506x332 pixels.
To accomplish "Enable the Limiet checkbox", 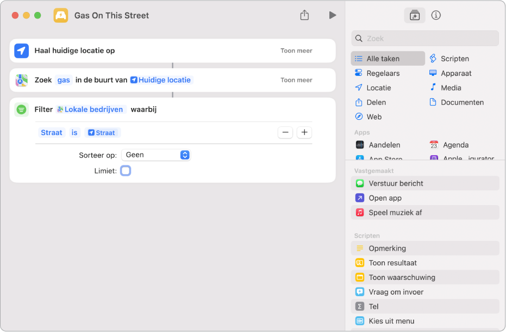I will click(126, 171).
